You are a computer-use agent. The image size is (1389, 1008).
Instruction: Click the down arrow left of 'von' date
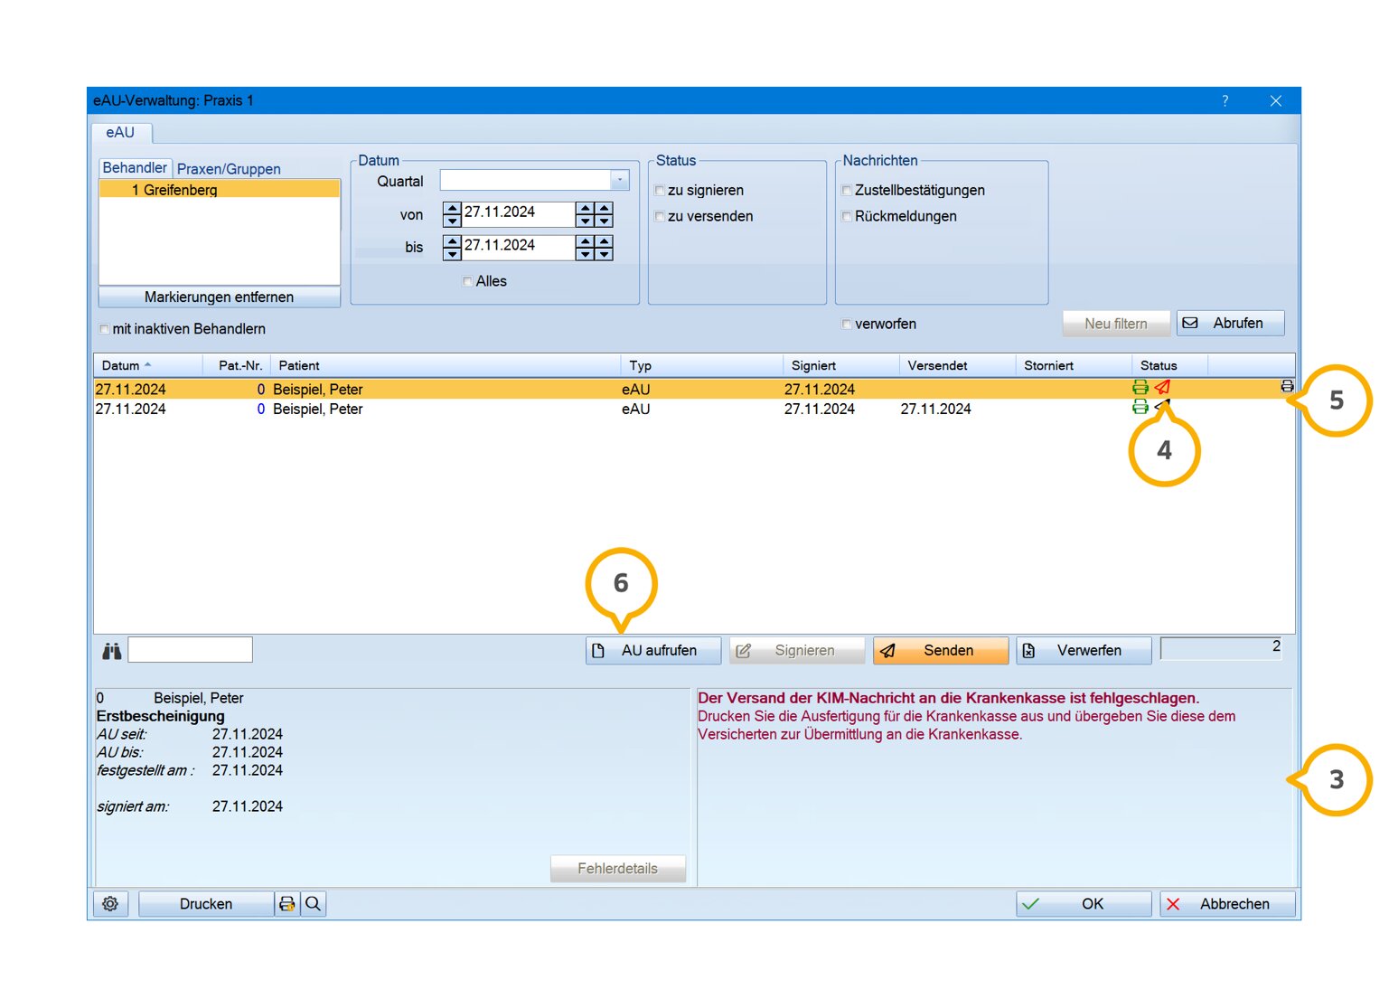point(452,221)
